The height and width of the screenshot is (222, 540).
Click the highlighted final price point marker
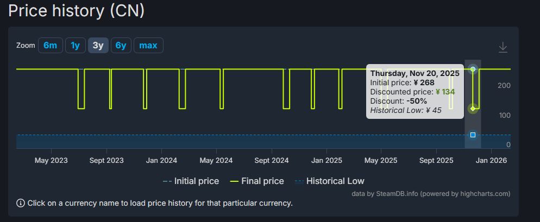(x=473, y=109)
